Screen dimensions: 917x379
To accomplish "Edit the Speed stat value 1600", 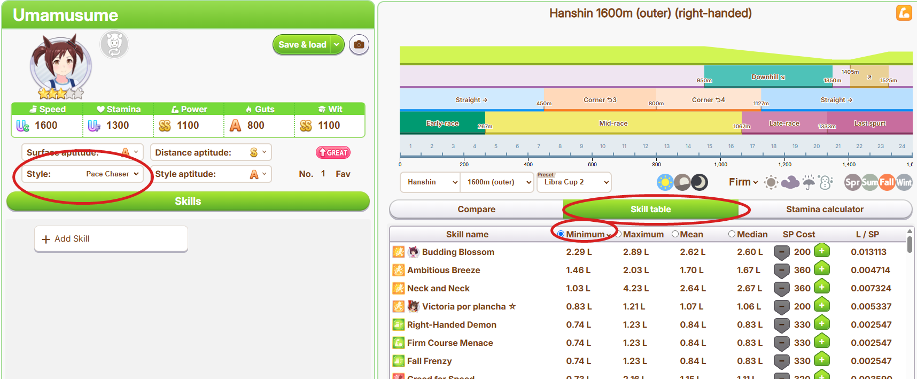I will (x=46, y=125).
